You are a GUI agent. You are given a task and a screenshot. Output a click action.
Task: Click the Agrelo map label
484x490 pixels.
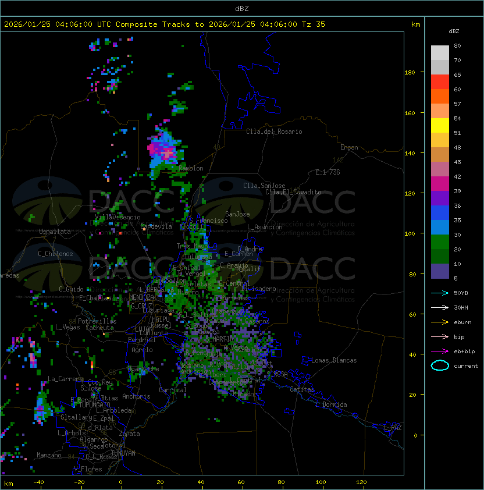[x=142, y=350]
